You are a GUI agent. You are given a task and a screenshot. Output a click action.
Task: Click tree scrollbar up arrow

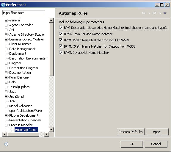pos(51,20)
